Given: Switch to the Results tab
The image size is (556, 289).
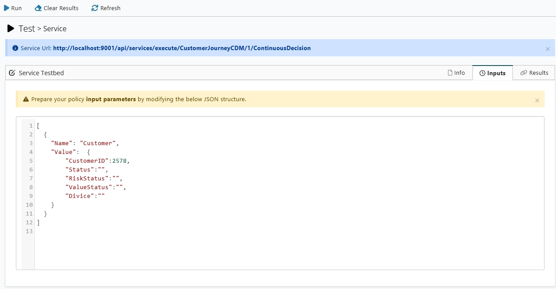Looking at the screenshot, I should click(534, 73).
